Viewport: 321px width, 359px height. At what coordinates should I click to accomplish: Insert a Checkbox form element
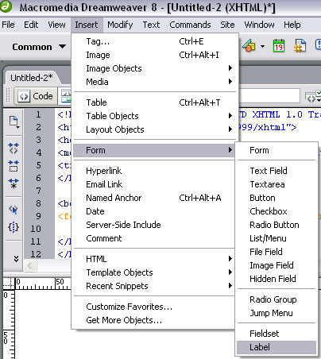click(277, 211)
